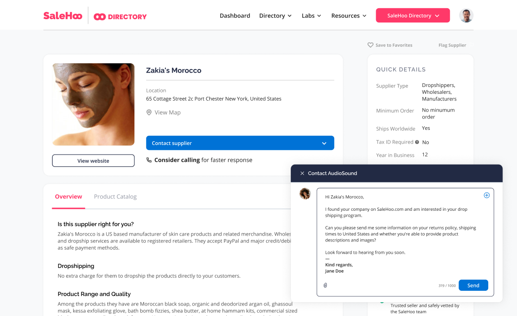This screenshot has width=517, height=316.
Task: Click 'Is this supplier right for you?' heading
Action: point(96,224)
